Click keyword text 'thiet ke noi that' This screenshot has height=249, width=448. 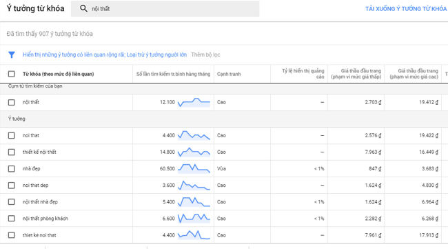tap(39, 235)
